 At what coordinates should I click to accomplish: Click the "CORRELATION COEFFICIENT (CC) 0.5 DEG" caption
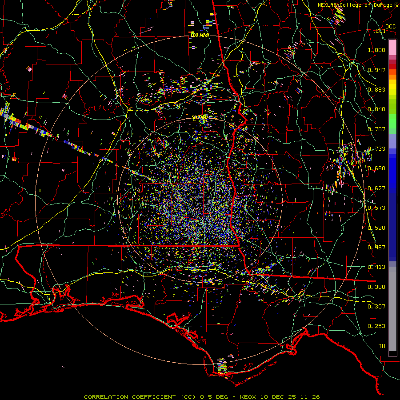[x=156, y=397]
